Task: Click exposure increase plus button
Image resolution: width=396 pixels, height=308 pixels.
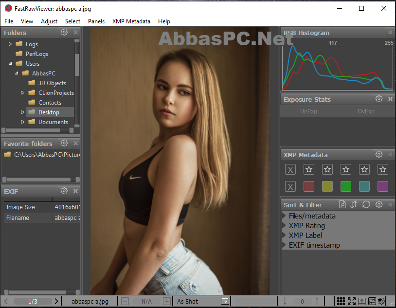Action: point(167,301)
